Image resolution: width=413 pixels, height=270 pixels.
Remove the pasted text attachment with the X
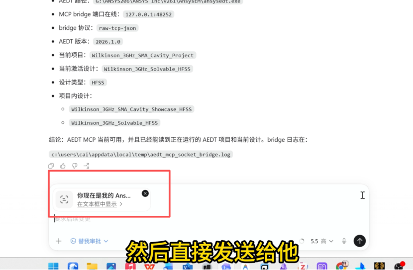point(145,193)
